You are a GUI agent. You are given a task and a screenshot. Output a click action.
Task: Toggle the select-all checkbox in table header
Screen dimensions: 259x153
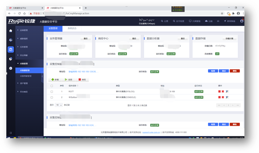[52, 86]
